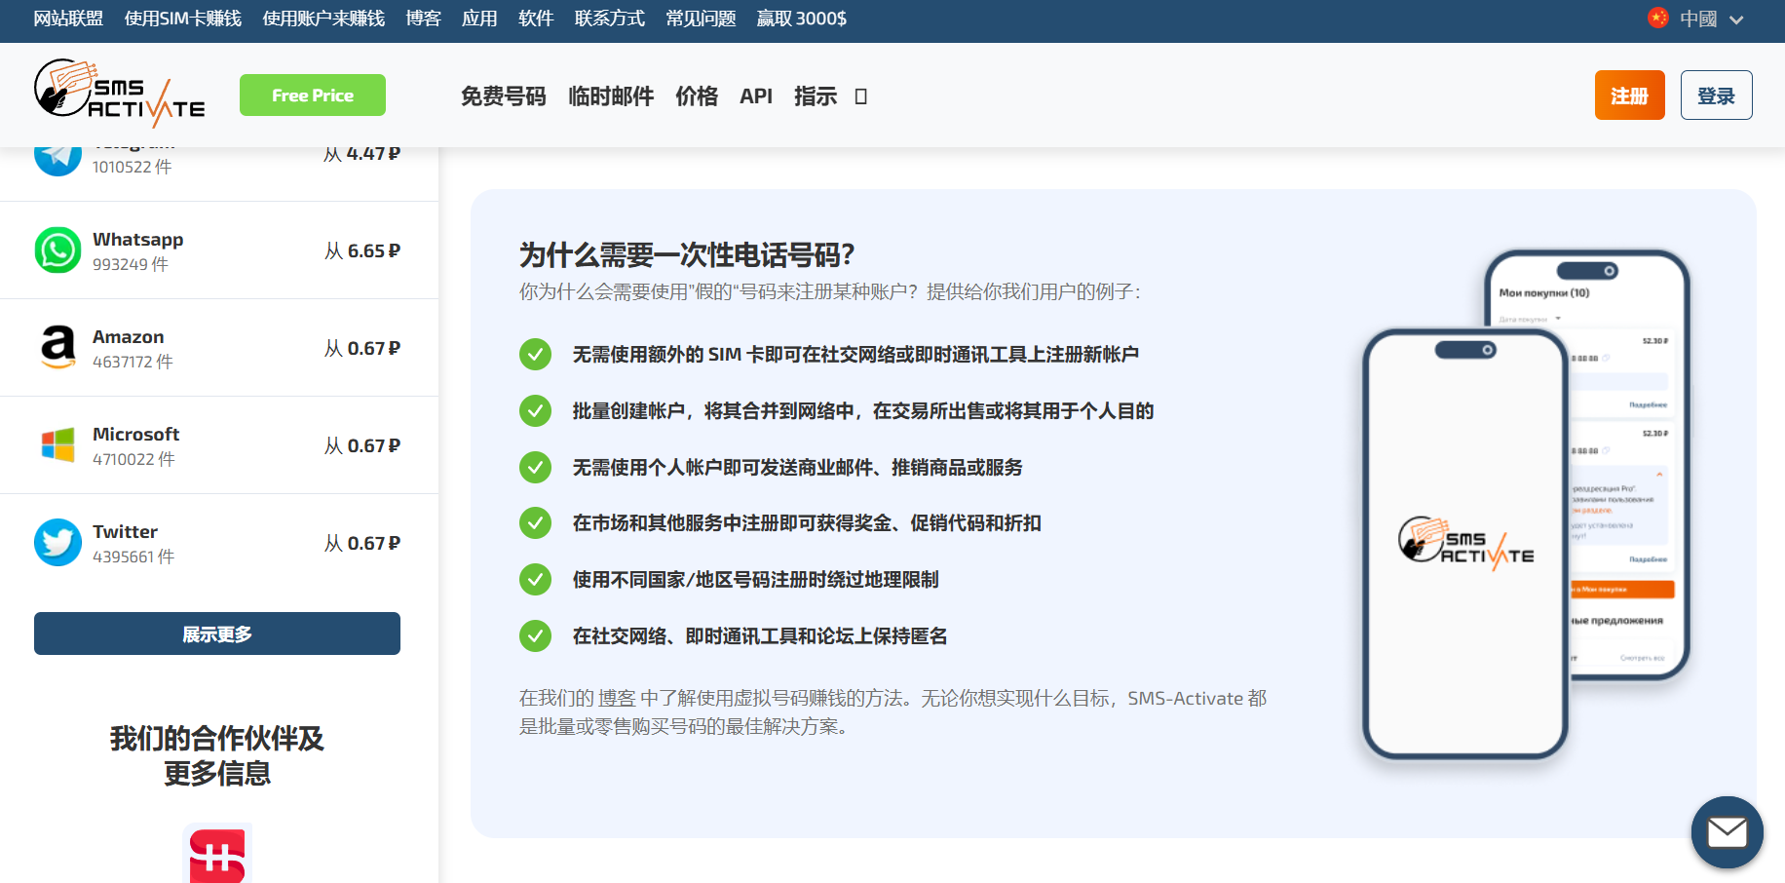Screen dimensions: 1785x883
Task: Open 常见问题 in top bar
Action: click(701, 19)
